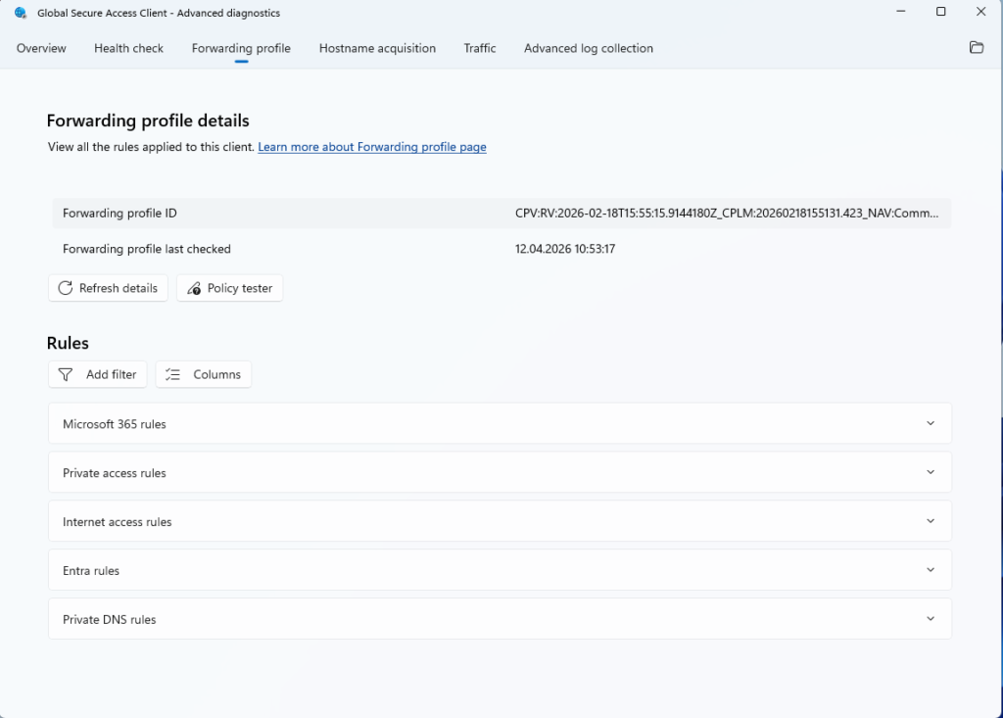The width and height of the screenshot is (1003, 718).
Task: Expand the Private DNS rules chevron
Action: click(x=931, y=619)
